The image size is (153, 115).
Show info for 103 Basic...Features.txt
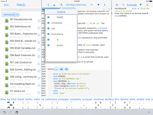[39, 35]
